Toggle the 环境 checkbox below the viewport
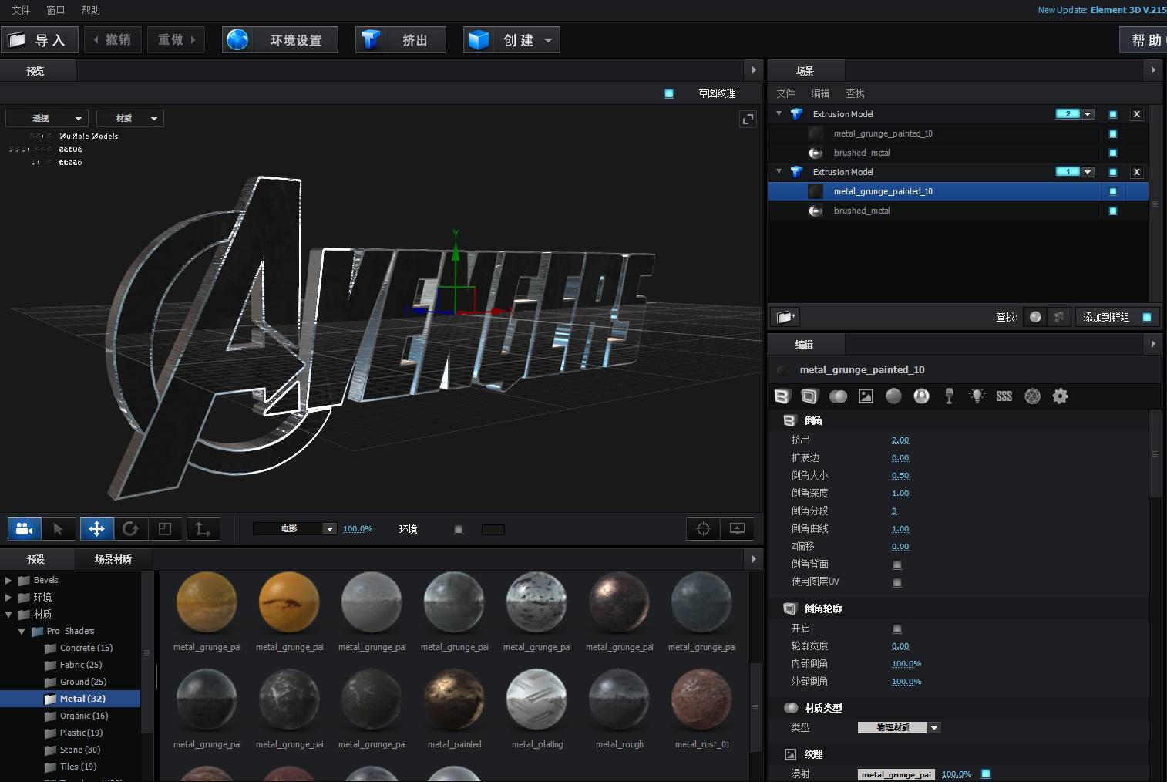Screen dimensions: 1167x782 pos(459,530)
